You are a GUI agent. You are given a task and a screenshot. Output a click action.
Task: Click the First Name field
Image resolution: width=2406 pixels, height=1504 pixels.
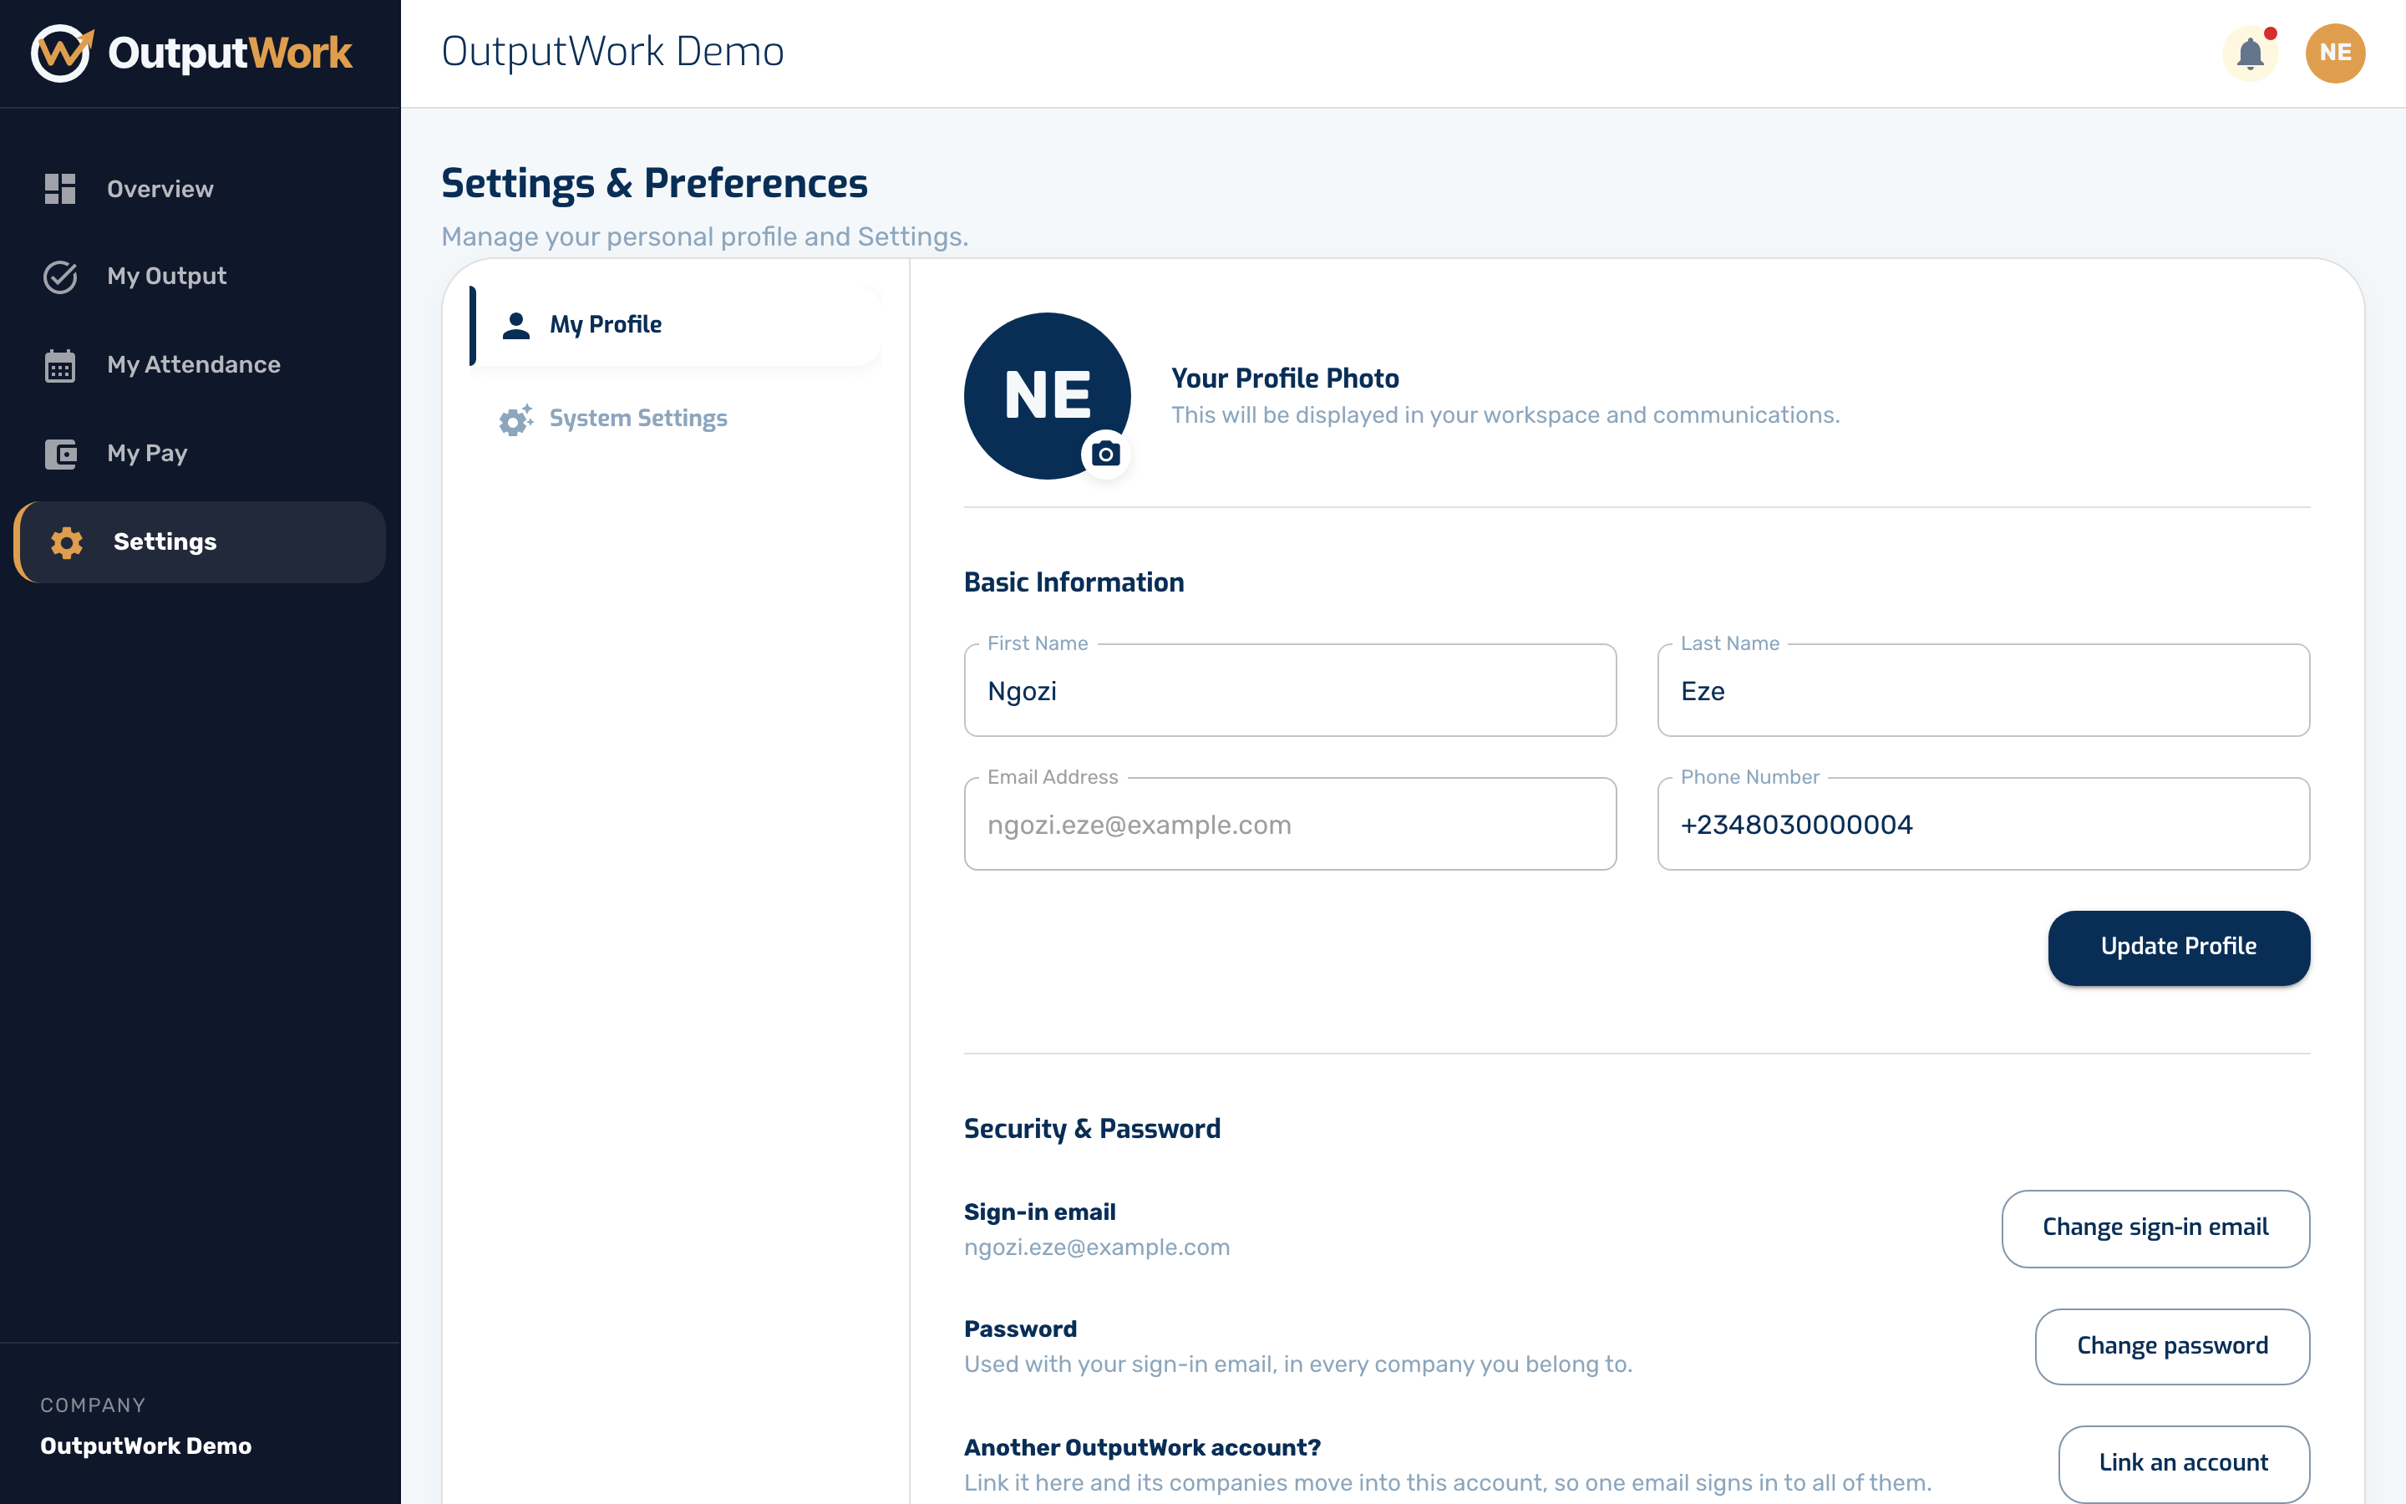(x=1290, y=690)
